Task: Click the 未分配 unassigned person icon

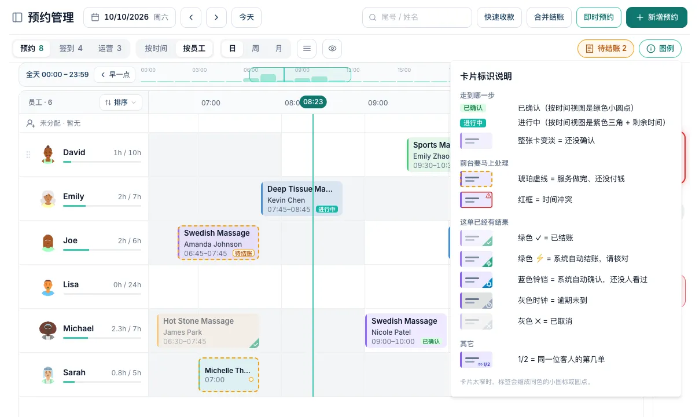Action: 31,123
